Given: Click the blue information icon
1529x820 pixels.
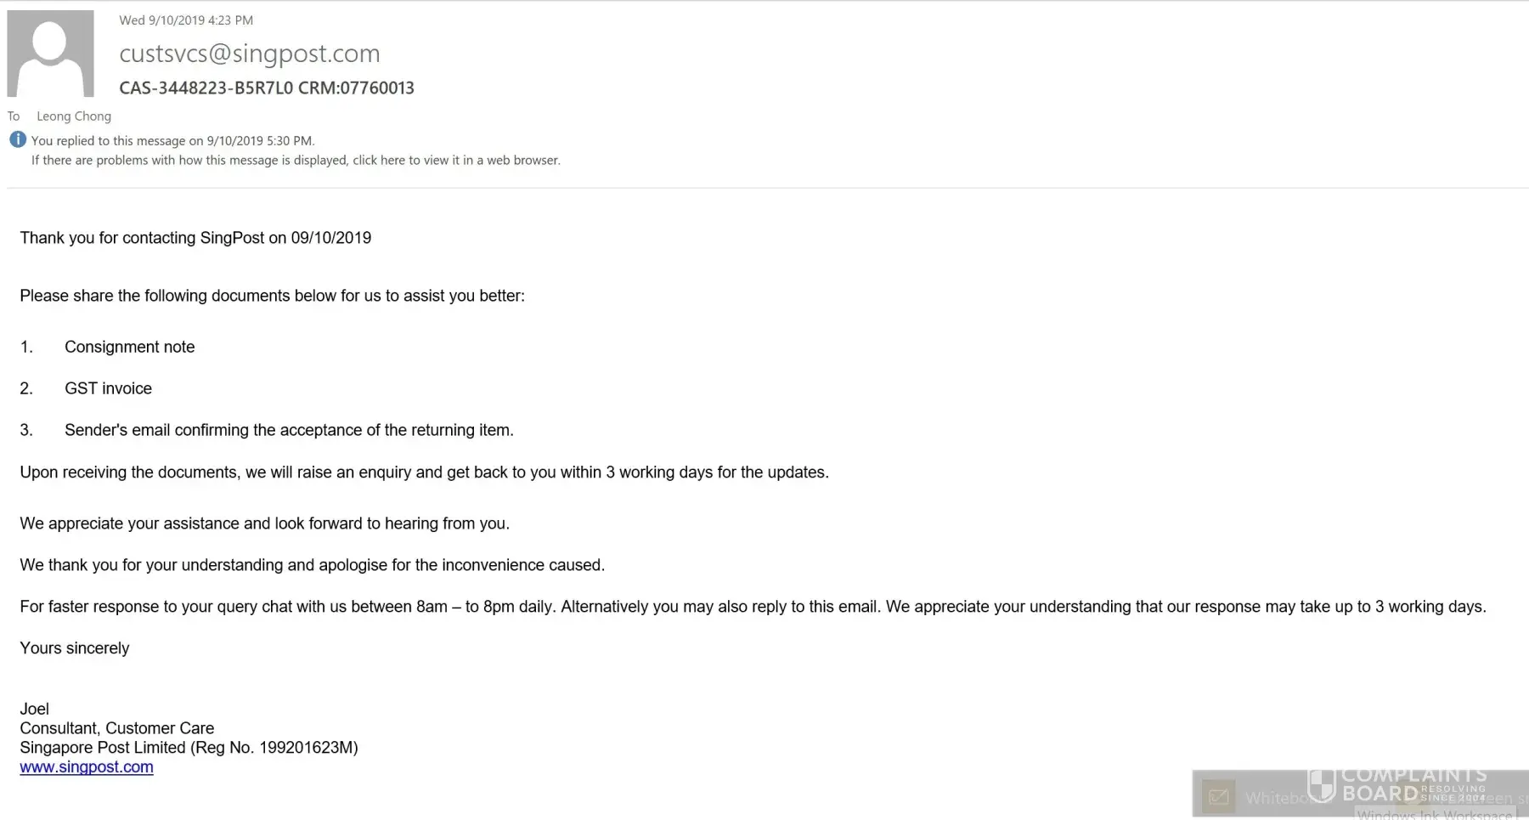Looking at the screenshot, I should tap(18, 140).
